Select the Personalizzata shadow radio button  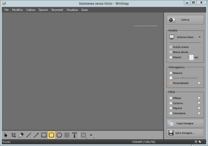[x=171, y=83]
